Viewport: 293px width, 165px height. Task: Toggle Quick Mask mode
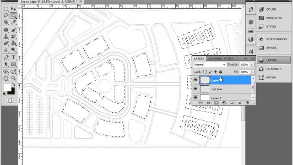coord(10,101)
